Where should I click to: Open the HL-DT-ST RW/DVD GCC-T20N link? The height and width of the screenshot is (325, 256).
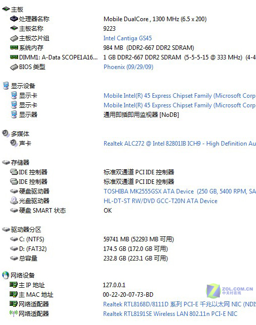[160, 201]
